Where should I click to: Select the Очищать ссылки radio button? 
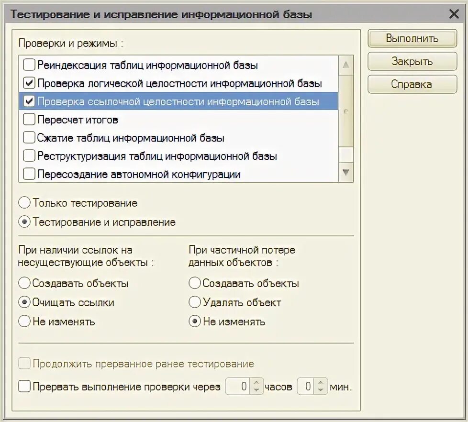point(24,302)
